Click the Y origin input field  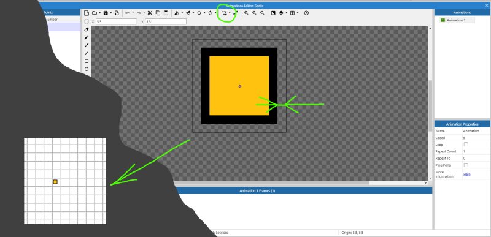point(166,21)
